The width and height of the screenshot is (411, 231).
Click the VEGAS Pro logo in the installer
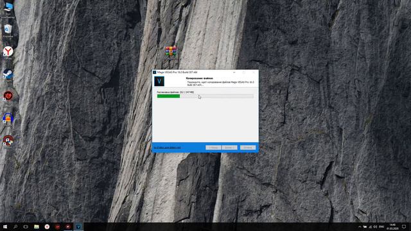coord(159,81)
